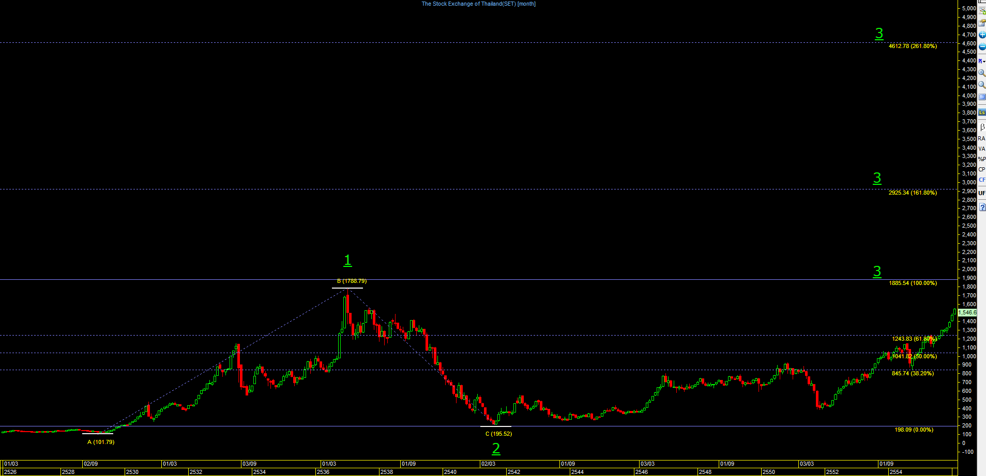Select the 198.09 (0.00%) Fibonacci label
986x476 pixels.
tap(914, 430)
